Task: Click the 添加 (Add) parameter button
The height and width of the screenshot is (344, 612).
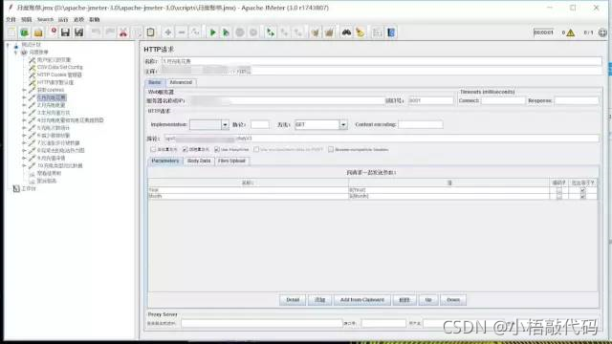Action: [x=319, y=300]
